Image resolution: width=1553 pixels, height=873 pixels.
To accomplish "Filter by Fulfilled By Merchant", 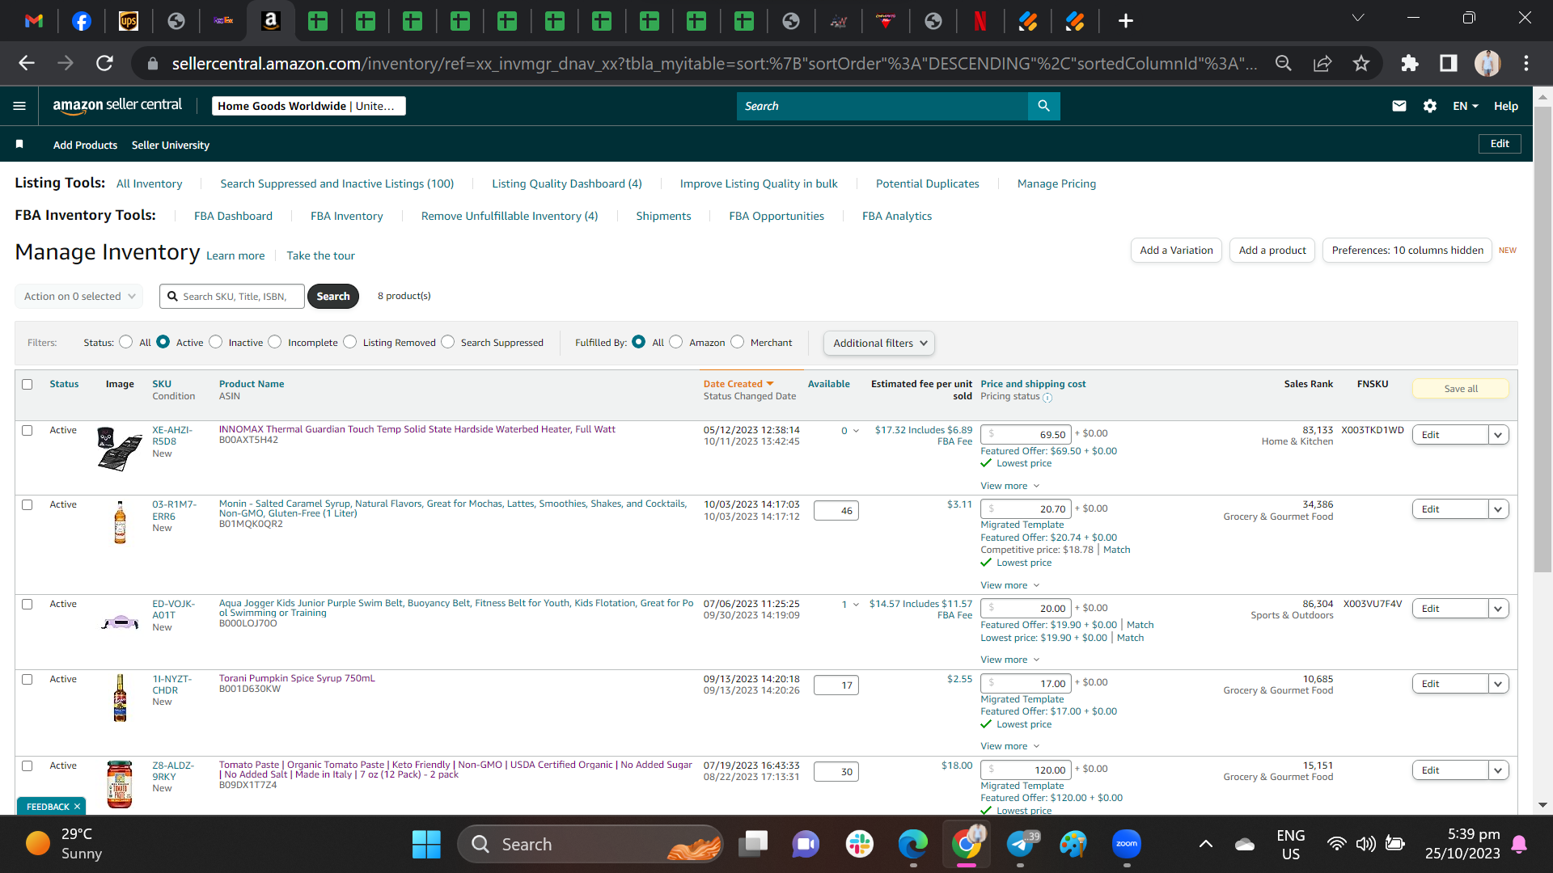I will [x=738, y=342].
